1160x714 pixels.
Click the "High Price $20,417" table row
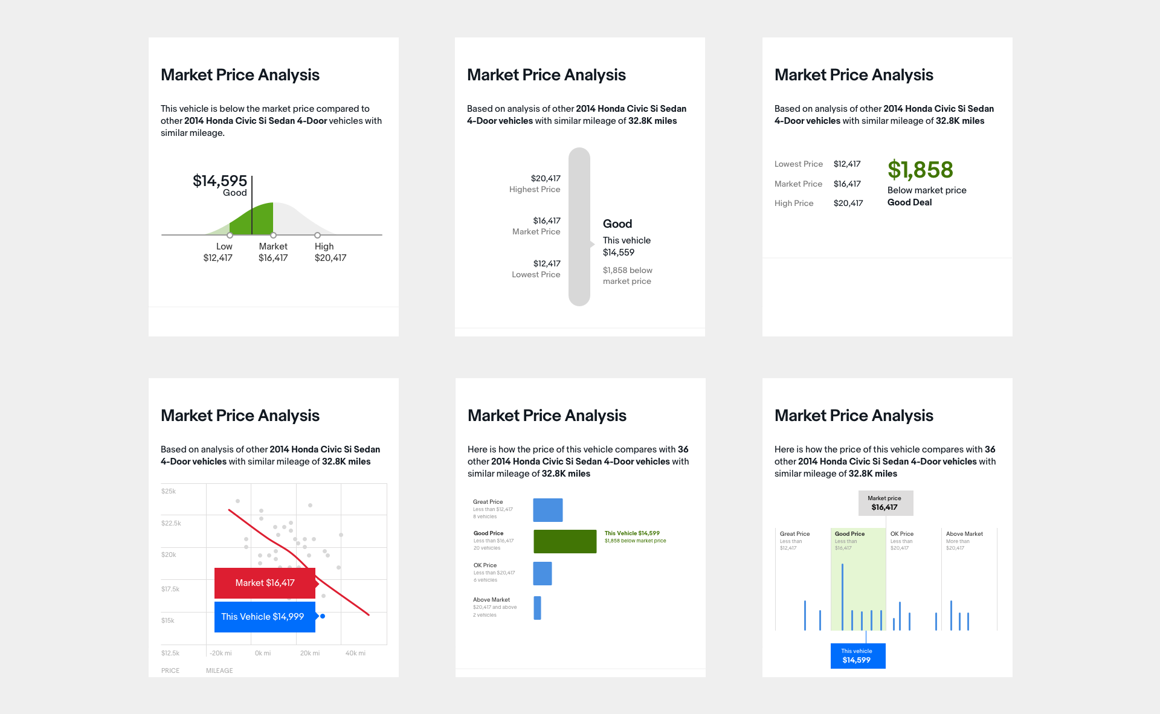click(819, 203)
